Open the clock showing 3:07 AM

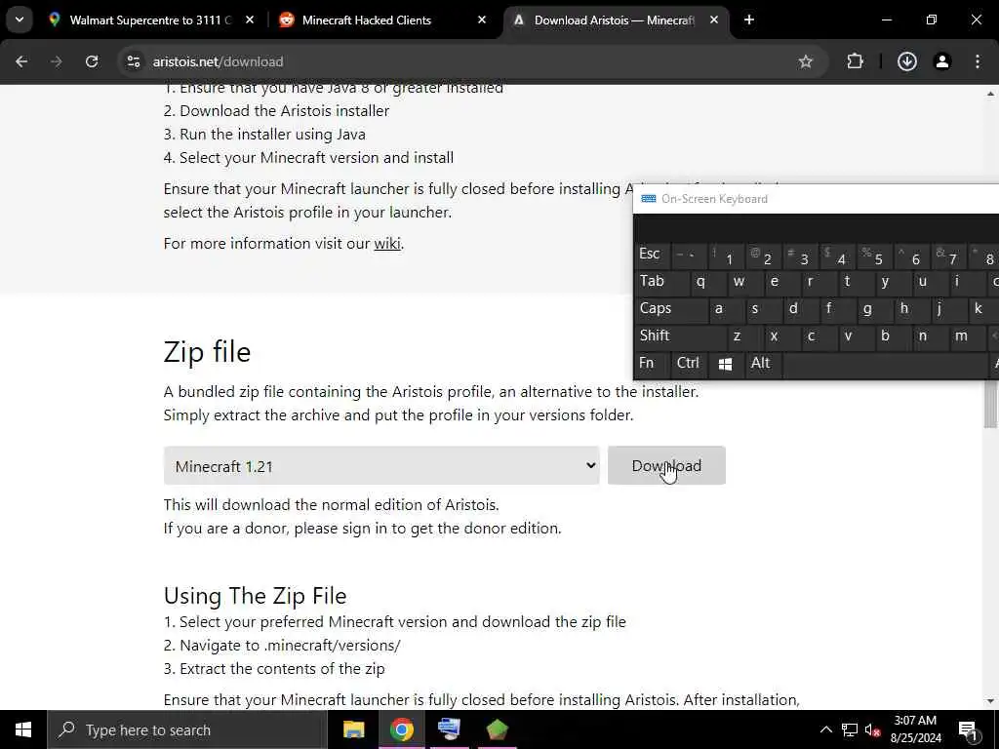[915, 729]
